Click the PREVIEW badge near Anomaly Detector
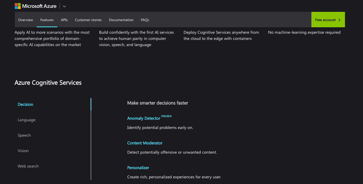 [166, 116]
